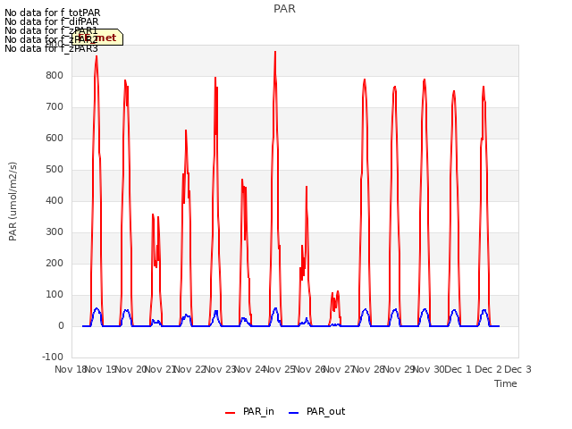Click the highest PAR_in peak near Nov 25
The height and width of the screenshot is (429, 572).
[275, 52]
